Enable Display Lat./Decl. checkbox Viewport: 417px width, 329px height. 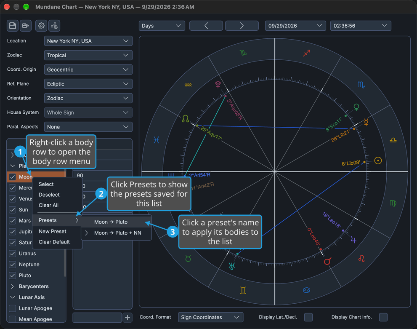(308, 317)
